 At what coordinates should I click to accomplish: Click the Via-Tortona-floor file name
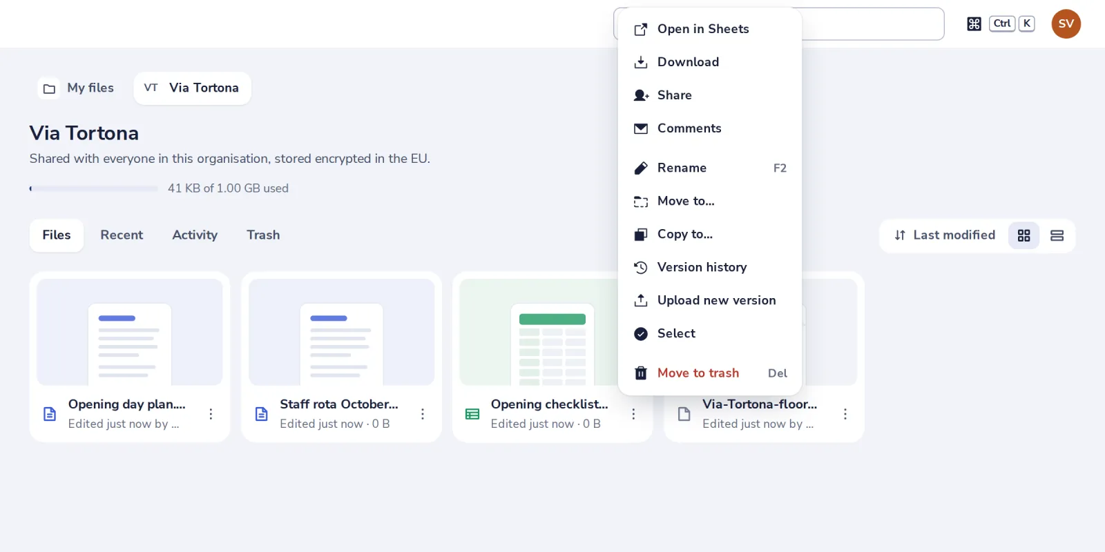[760, 404]
